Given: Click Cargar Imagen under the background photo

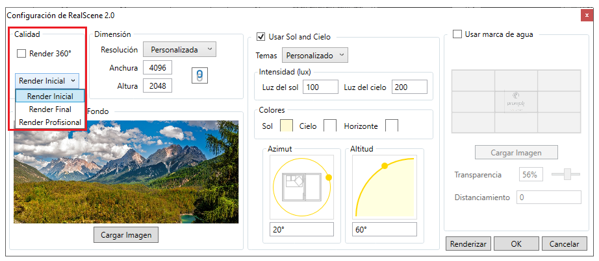Looking at the screenshot, I should (x=126, y=235).
